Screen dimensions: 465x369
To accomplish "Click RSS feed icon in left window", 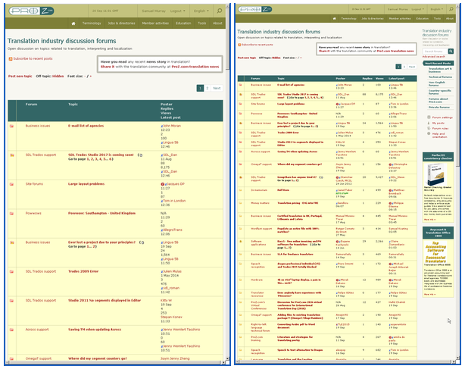I will tap(11, 59).
